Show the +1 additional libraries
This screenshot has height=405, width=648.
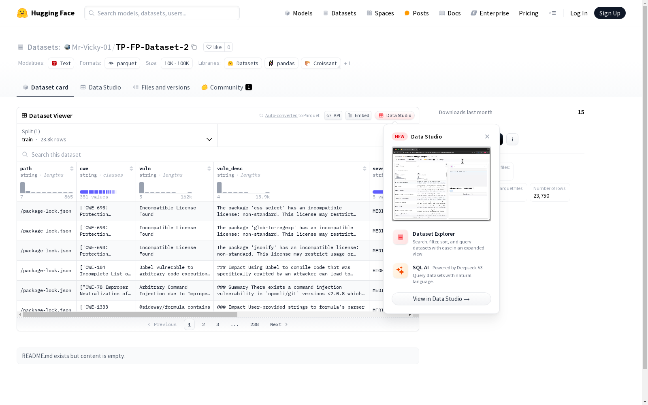pyautogui.click(x=347, y=64)
